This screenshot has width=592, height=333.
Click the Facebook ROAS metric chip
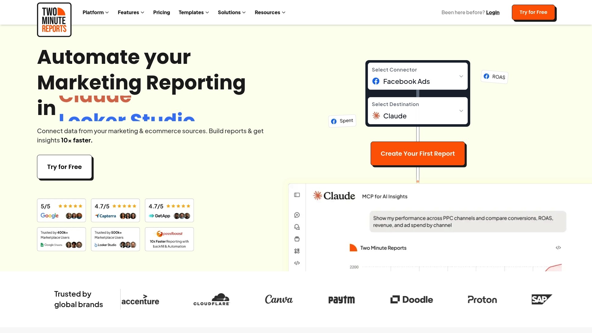coord(494,77)
